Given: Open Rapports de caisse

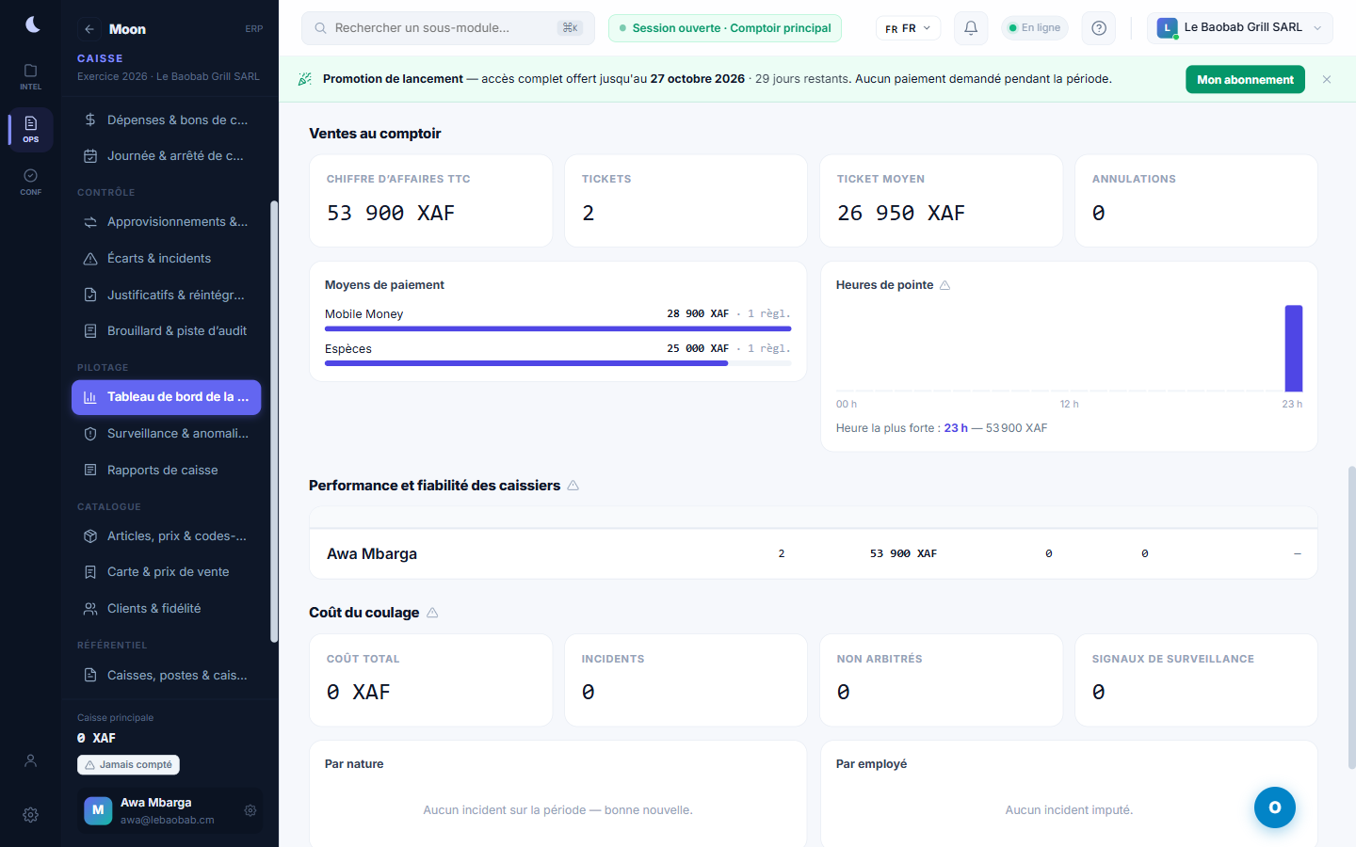Looking at the screenshot, I should pyautogui.click(x=166, y=470).
